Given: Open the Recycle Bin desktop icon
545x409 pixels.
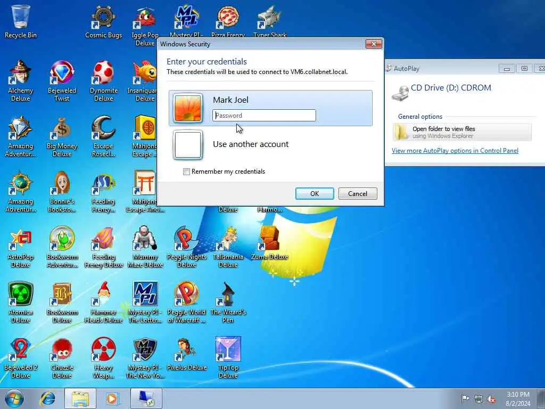Looking at the screenshot, I should 21,21.
